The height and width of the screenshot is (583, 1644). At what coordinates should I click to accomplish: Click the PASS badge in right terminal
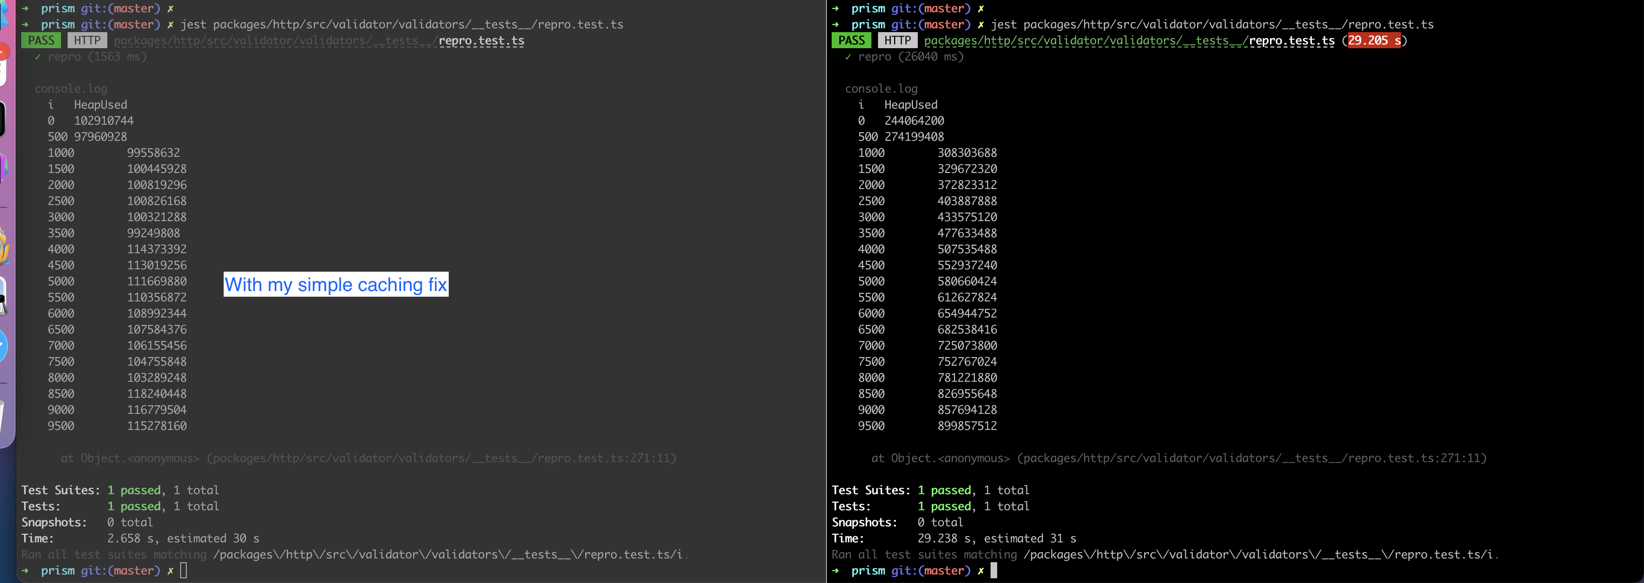click(852, 40)
